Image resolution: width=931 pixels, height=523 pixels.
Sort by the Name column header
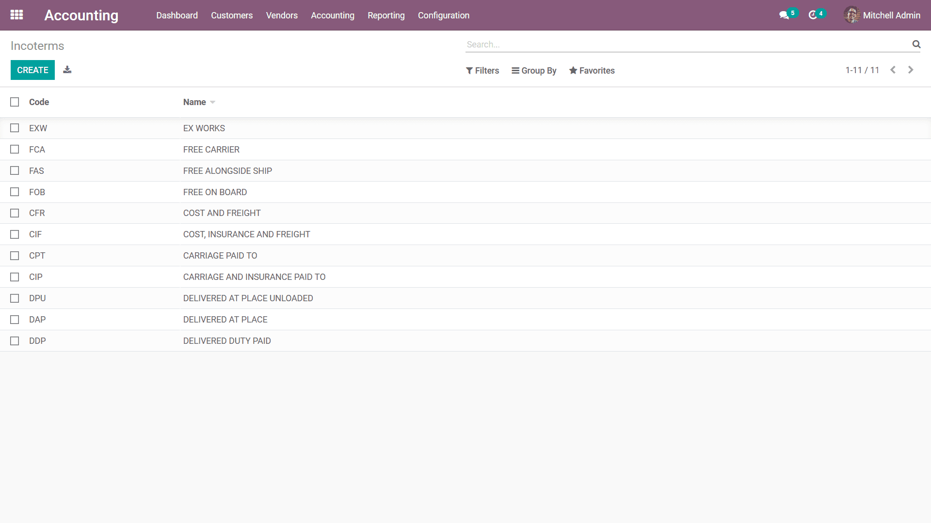(194, 102)
